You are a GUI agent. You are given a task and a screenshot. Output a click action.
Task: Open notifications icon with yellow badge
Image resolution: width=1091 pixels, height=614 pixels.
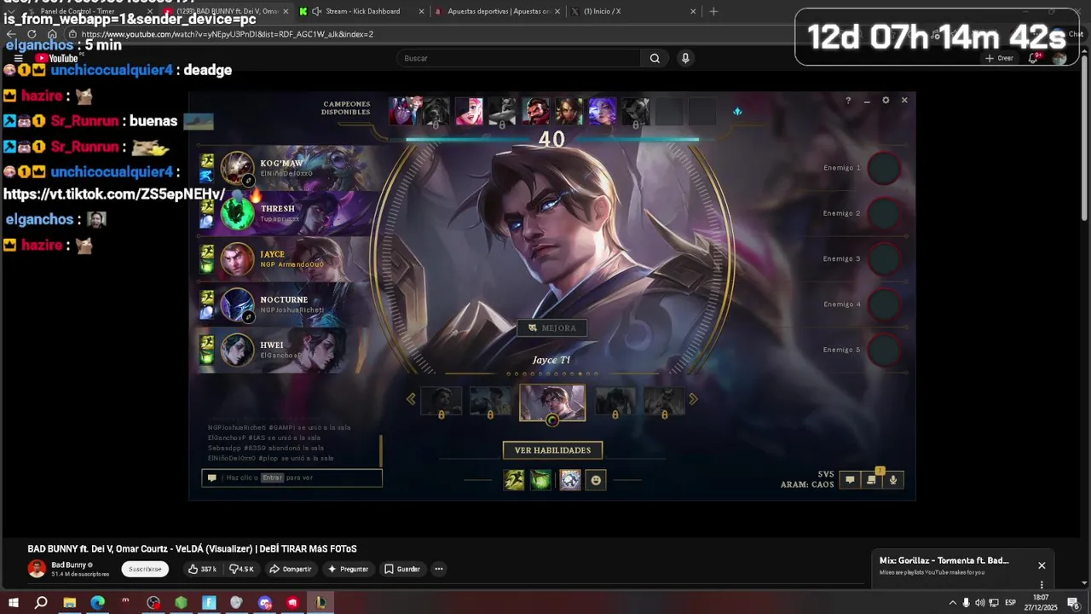point(871,480)
